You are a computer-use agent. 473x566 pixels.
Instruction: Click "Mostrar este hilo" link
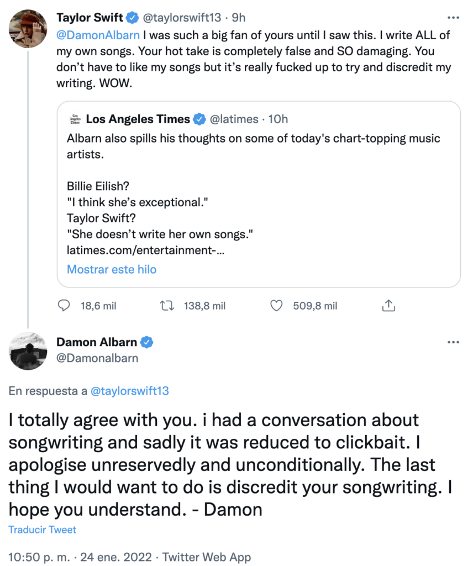tap(112, 270)
